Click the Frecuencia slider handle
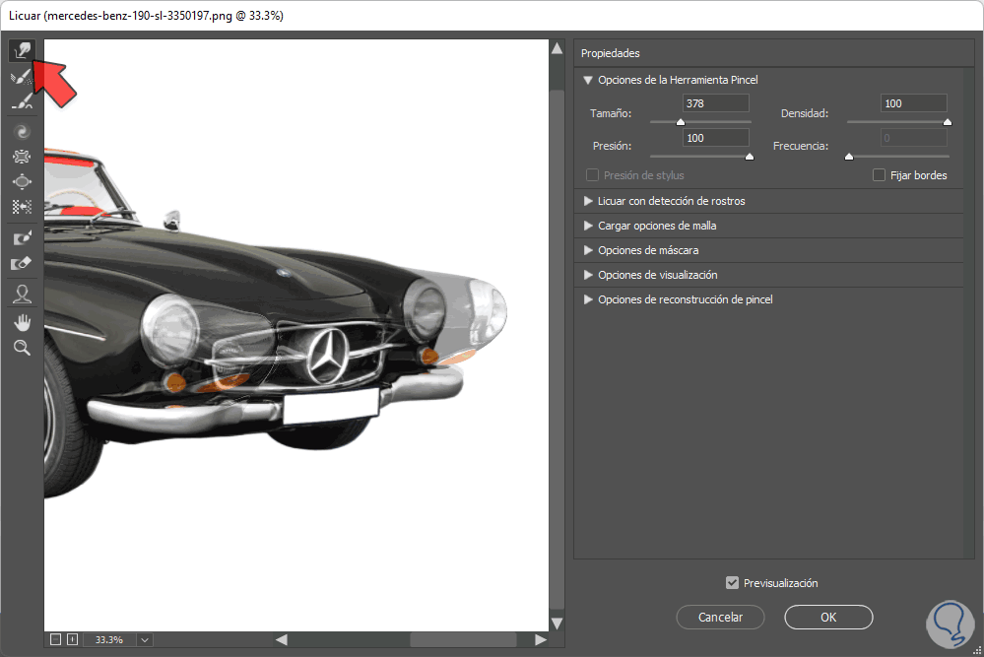 pos(849,157)
